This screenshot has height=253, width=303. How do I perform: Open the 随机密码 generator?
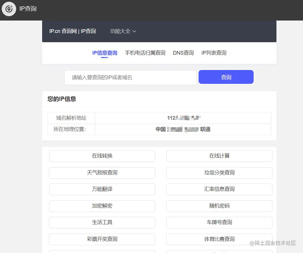(219, 206)
